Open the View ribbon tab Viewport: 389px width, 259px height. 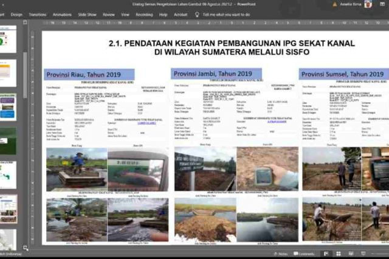[x=125, y=15]
